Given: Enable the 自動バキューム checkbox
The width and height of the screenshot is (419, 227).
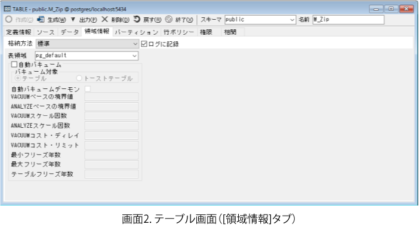Looking at the screenshot, I should 14,65.
